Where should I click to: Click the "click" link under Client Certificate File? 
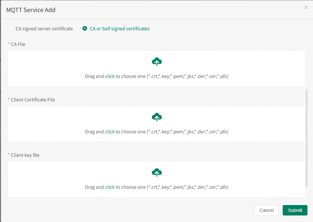coord(110,132)
